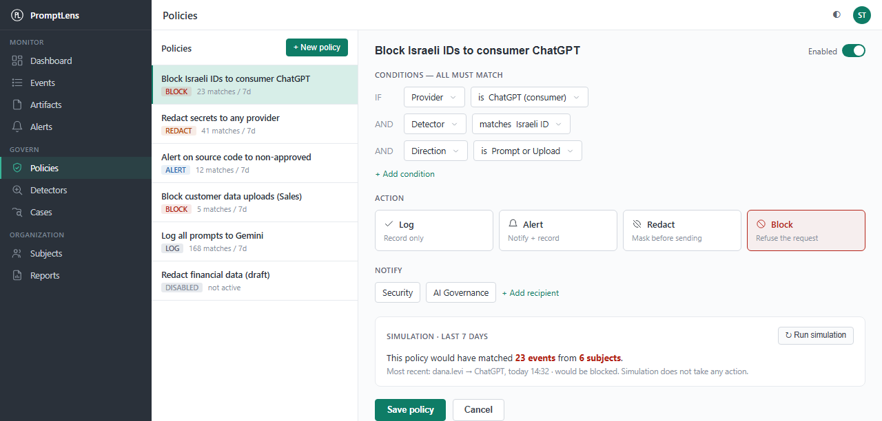Click the Alerts bell icon in sidebar

(x=17, y=127)
